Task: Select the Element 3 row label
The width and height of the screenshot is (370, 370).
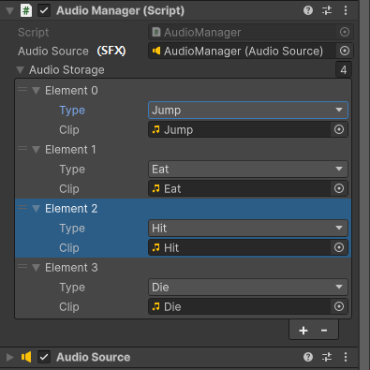Action: coord(71,268)
